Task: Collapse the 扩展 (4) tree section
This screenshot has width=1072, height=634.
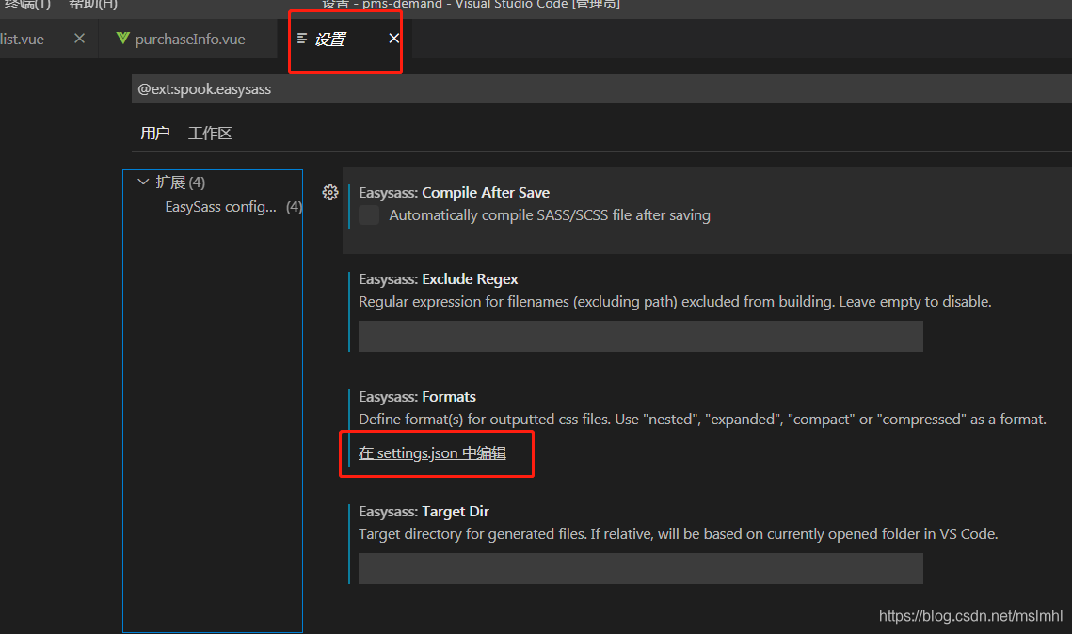Action: 143,182
